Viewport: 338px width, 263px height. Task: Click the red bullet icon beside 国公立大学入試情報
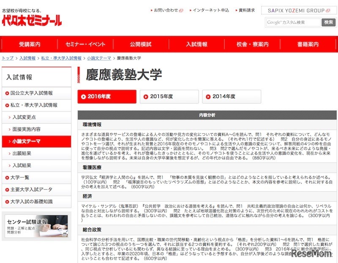(7, 93)
